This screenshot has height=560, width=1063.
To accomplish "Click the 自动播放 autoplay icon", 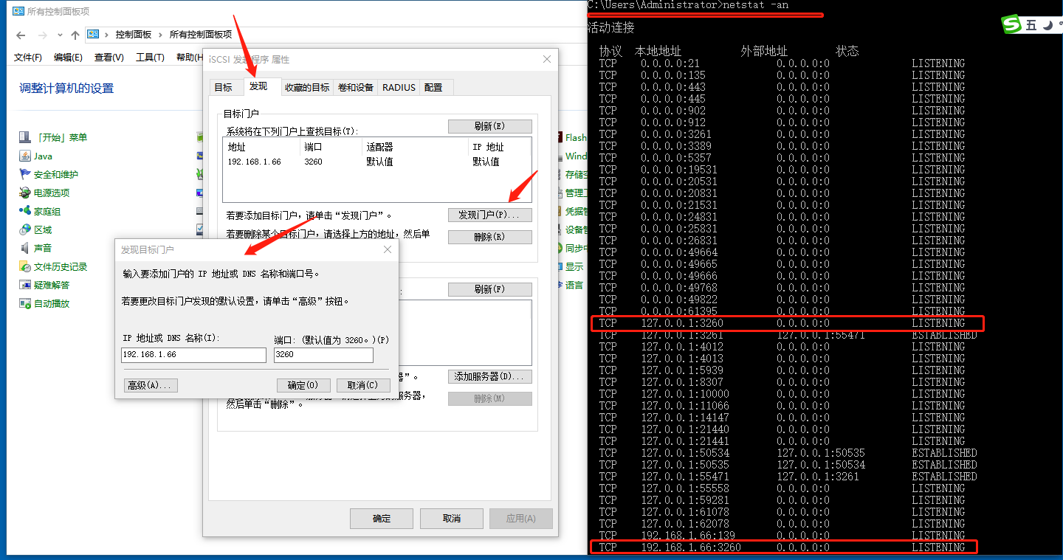I will (25, 303).
